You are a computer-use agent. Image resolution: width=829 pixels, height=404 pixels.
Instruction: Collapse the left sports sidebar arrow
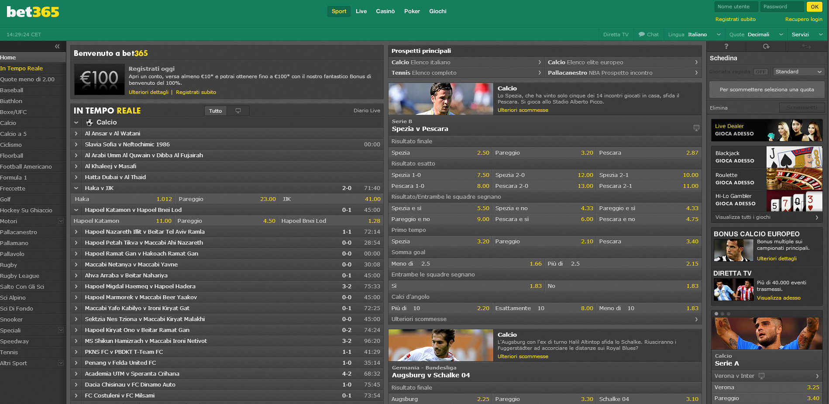click(57, 46)
